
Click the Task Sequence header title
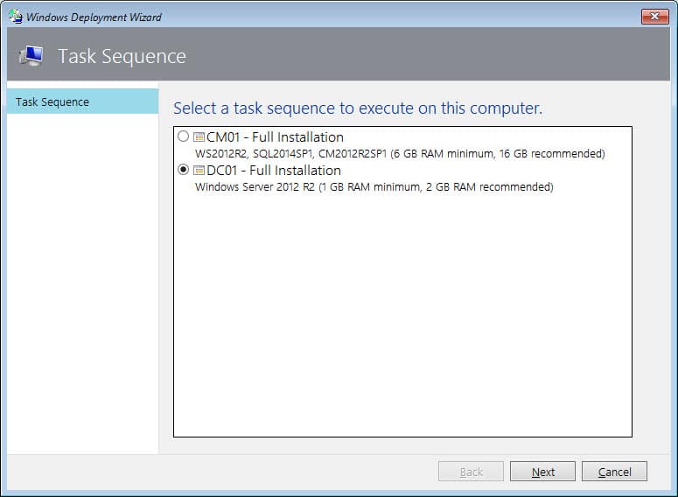pyautogui.click(x=122, y=56)
